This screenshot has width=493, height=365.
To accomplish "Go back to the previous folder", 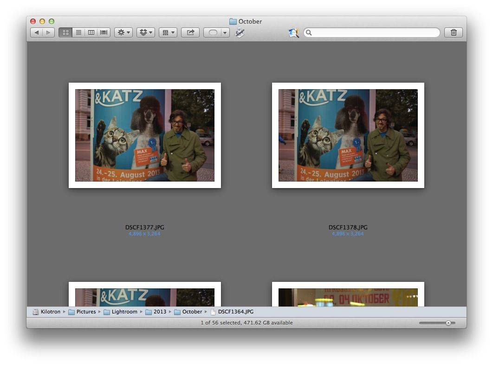I will [x=37, y=33].
